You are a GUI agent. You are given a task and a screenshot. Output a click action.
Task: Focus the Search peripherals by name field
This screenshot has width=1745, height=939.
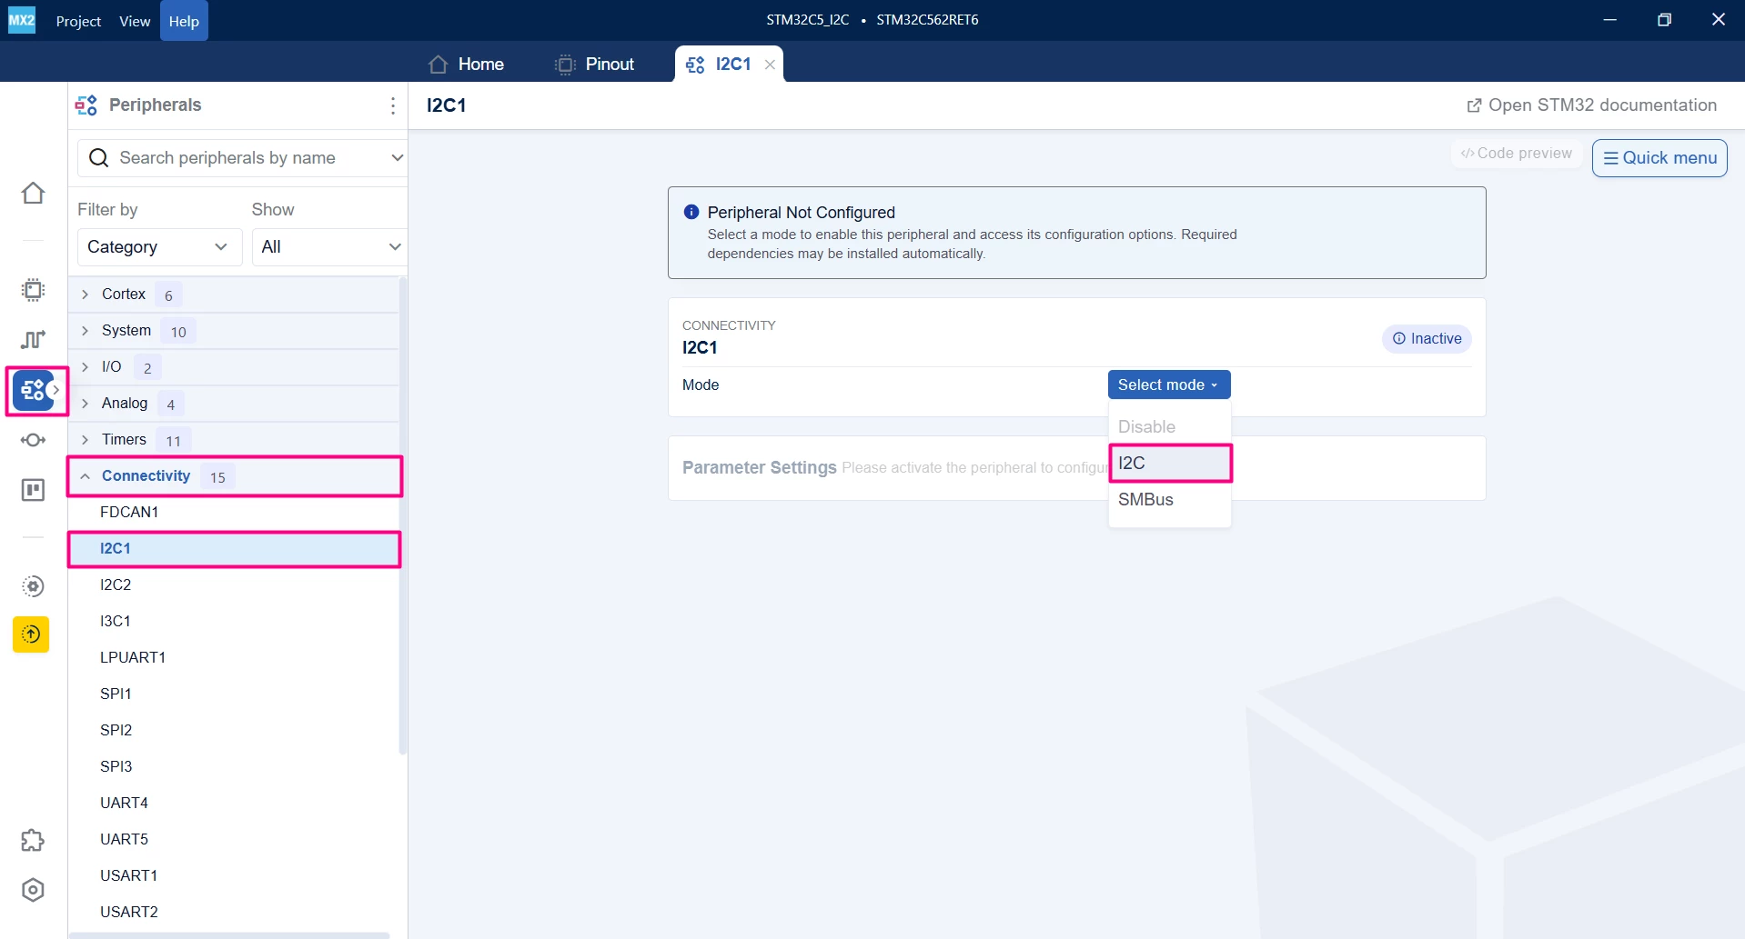point(242,158)
